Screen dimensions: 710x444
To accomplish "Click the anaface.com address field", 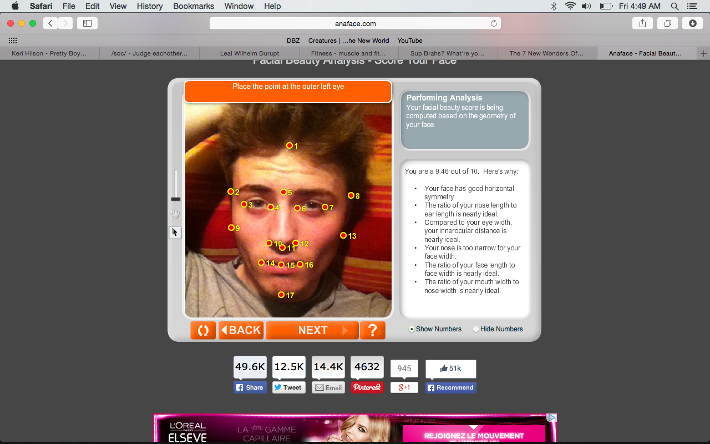I will 355,23.
